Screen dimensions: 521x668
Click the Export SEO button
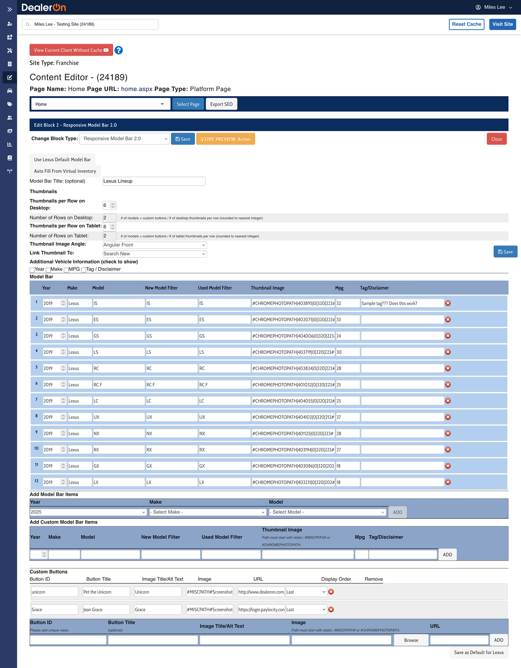coord(221,104)
